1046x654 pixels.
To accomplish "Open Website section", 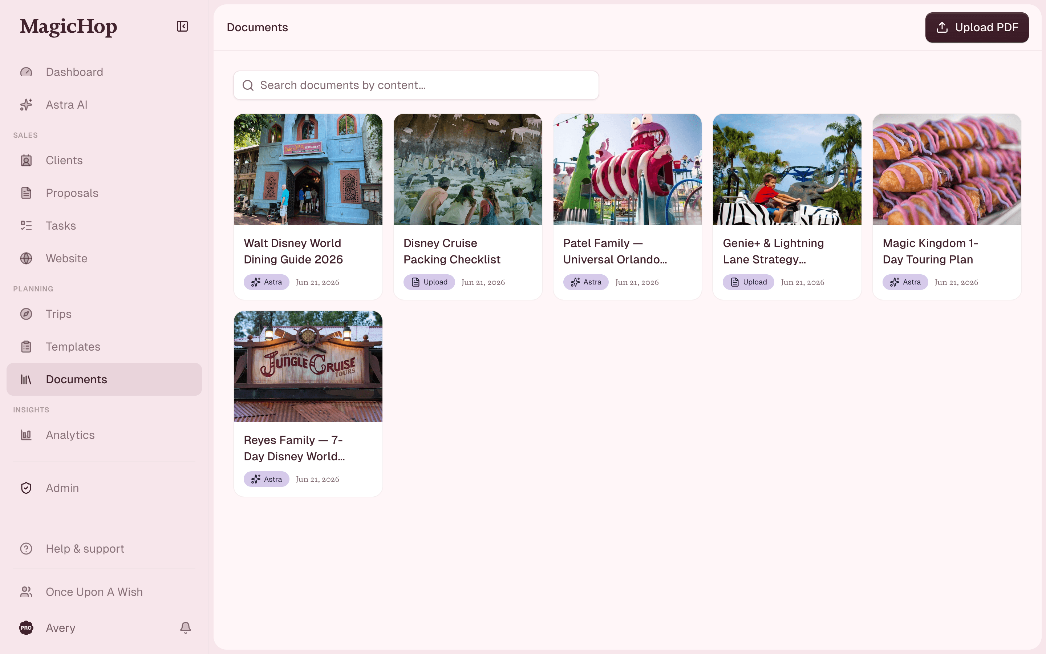I will [x=104, y=258].
